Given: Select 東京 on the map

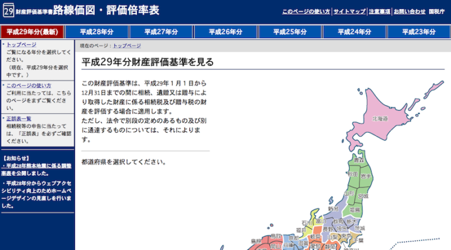Looking at the screenshot, I should [x=346, y=236].
